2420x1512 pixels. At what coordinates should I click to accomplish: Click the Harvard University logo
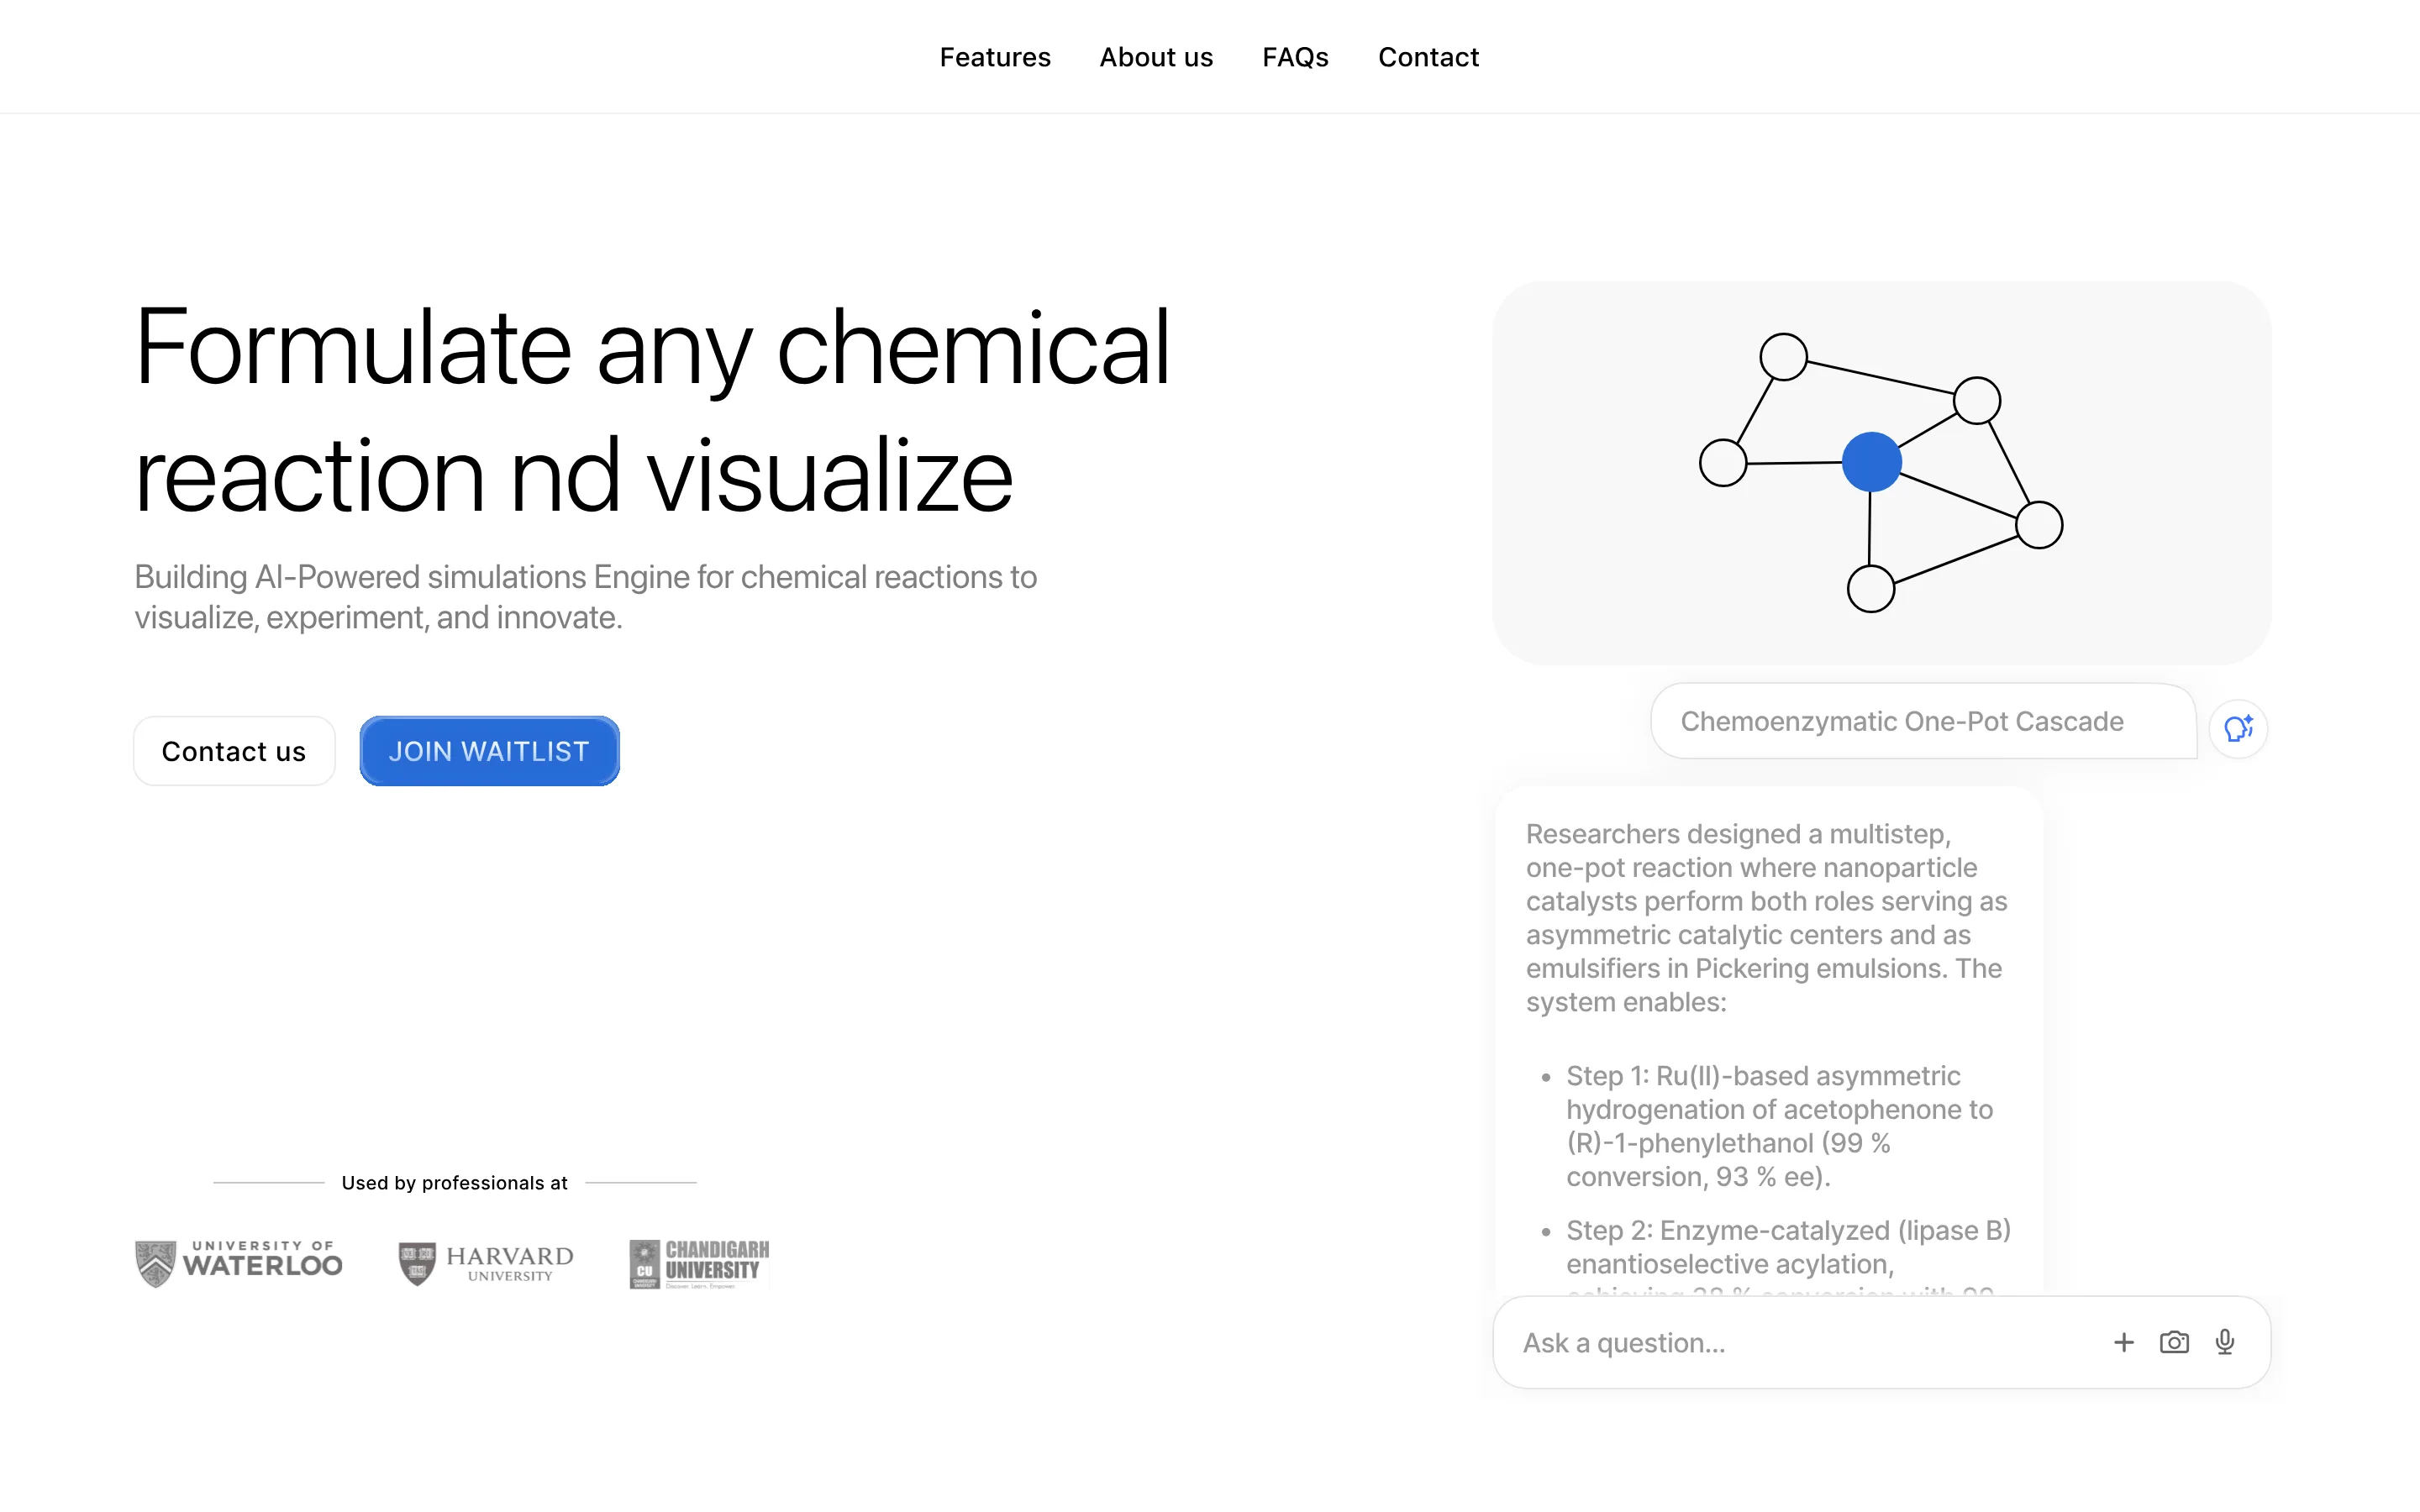[x=486, y=1264]
